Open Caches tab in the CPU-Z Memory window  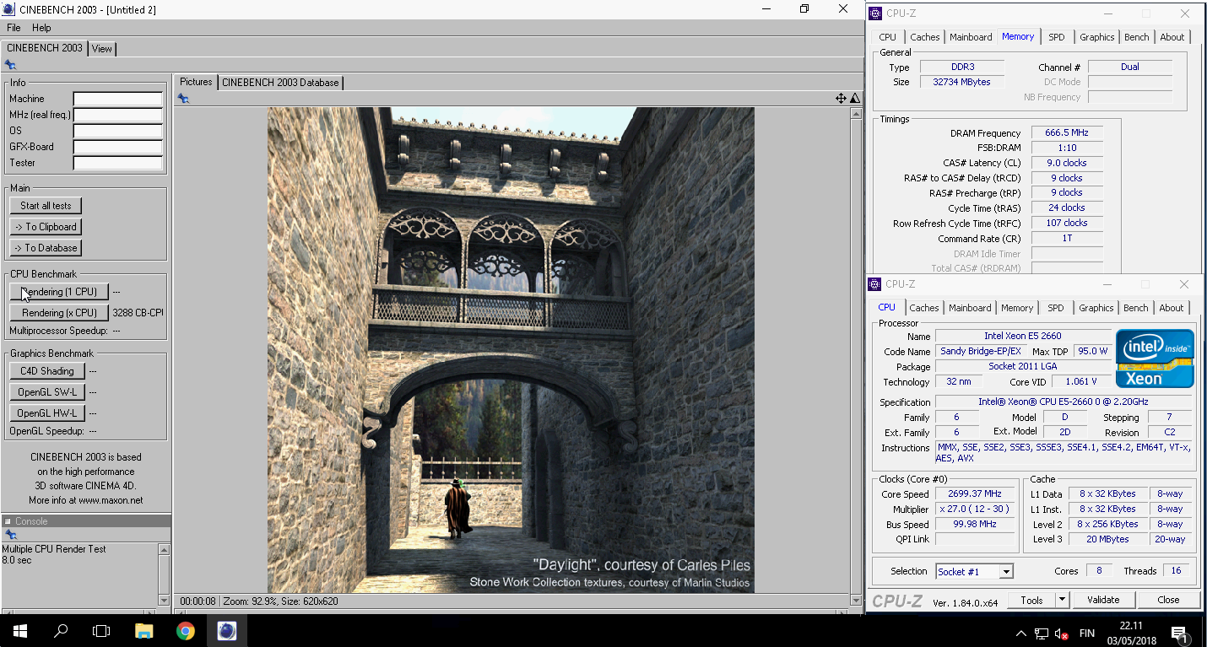[x=925, y=37]
